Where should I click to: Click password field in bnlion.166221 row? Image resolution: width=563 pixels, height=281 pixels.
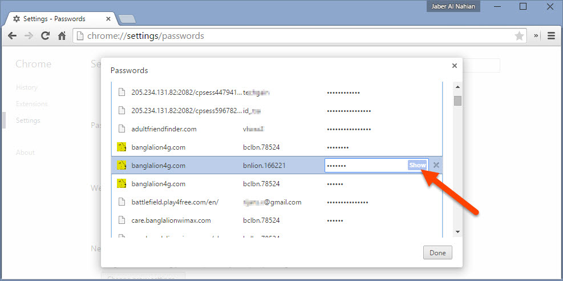(376, 165)
